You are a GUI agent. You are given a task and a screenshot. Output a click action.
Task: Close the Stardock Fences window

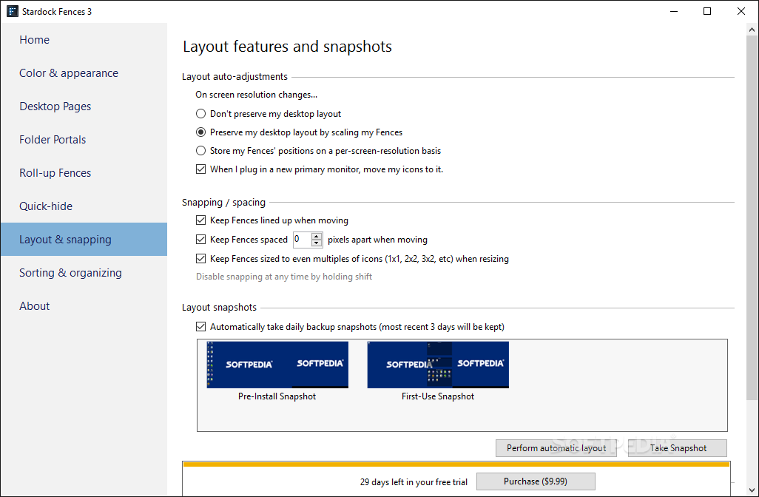pyautogui.click(x=741, y=11)
